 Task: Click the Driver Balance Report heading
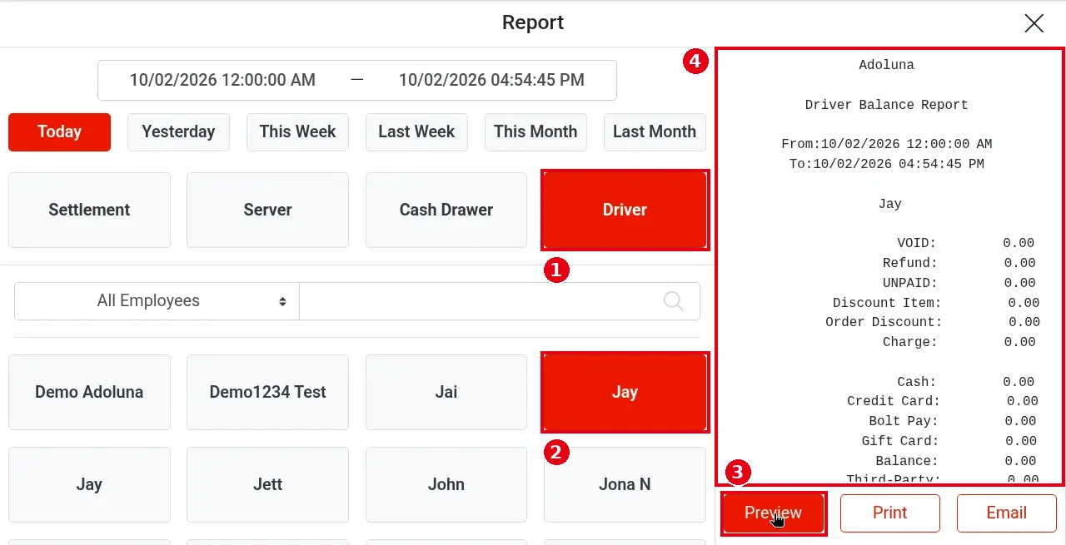tap(886, 105)
